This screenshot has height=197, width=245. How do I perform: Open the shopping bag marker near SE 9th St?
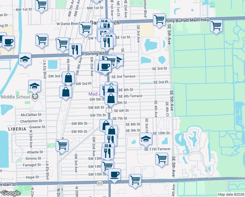coord(112,130)
